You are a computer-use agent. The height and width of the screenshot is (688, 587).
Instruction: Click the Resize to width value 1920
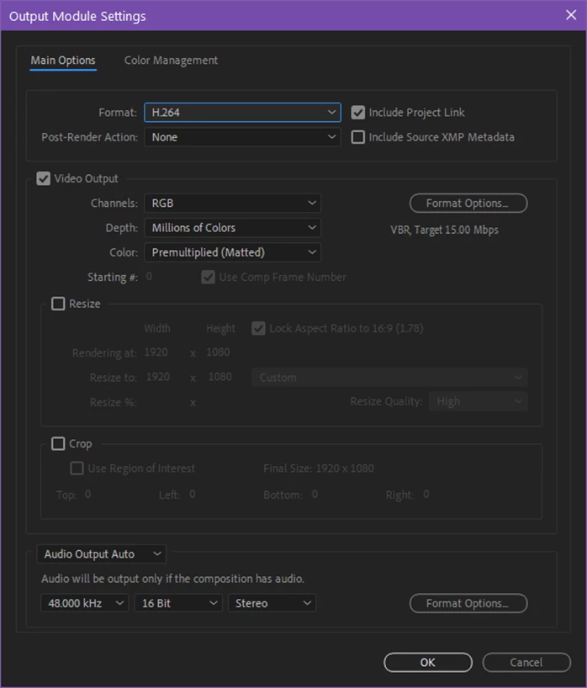[x=158, y=377]
